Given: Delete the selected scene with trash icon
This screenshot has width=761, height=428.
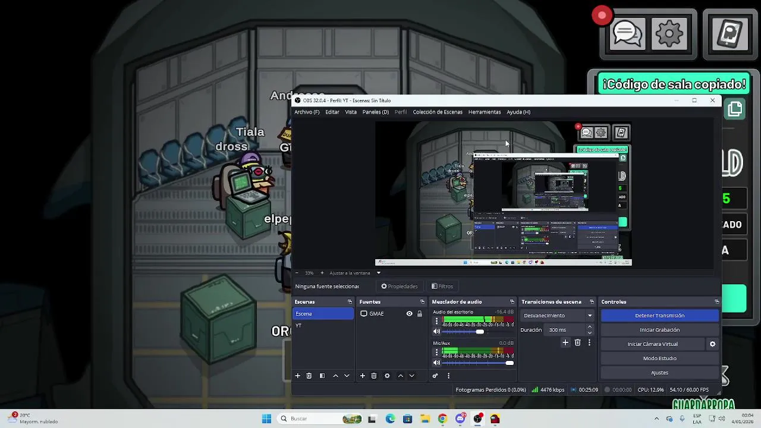Looking at the screenshot, I should pos(309,376).
